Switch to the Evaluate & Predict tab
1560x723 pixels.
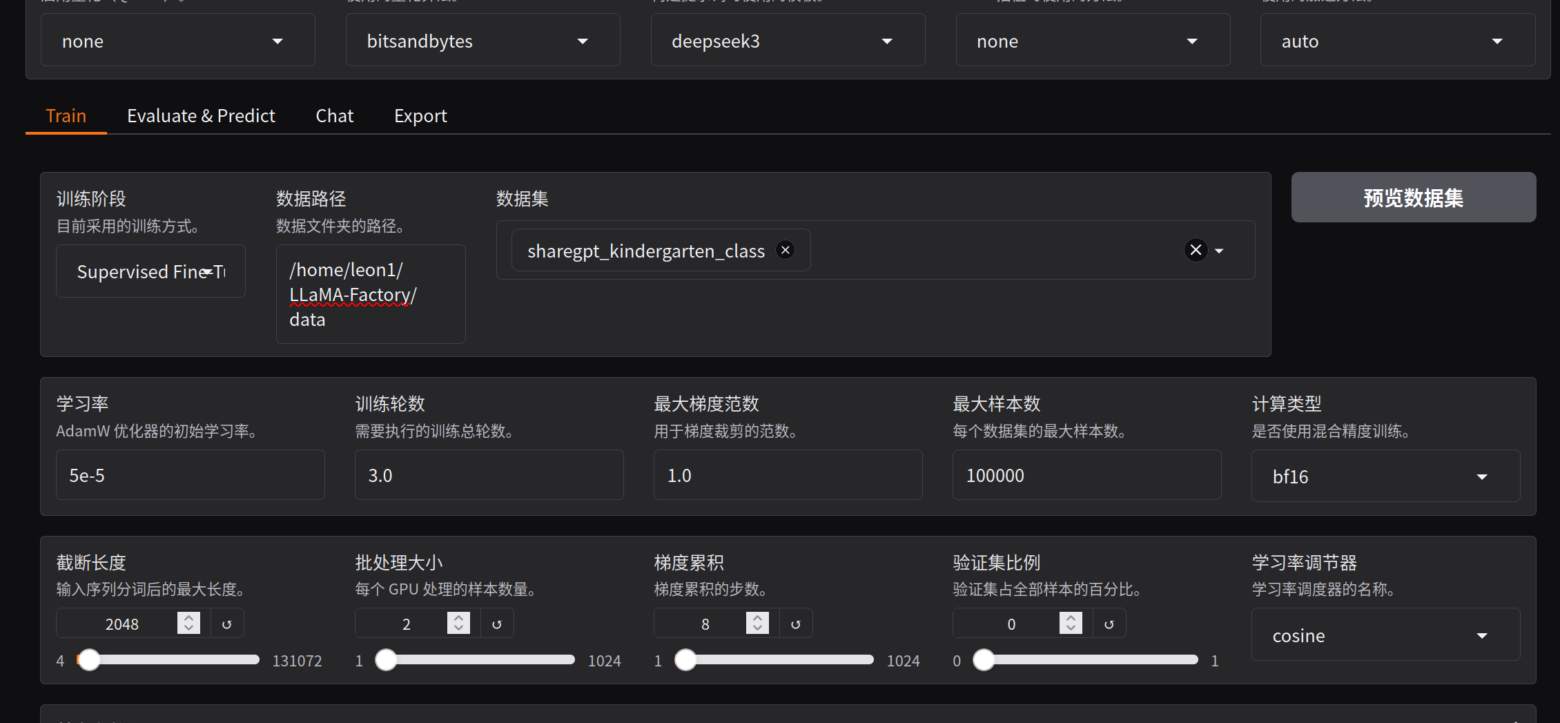(201, 116)
